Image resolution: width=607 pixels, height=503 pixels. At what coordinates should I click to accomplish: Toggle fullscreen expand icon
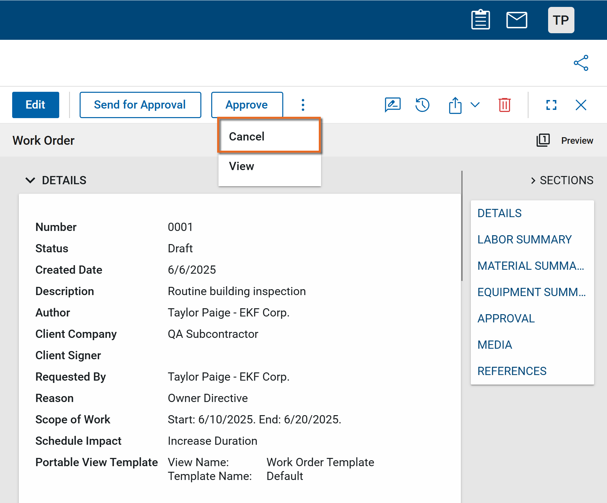(551, 105)
